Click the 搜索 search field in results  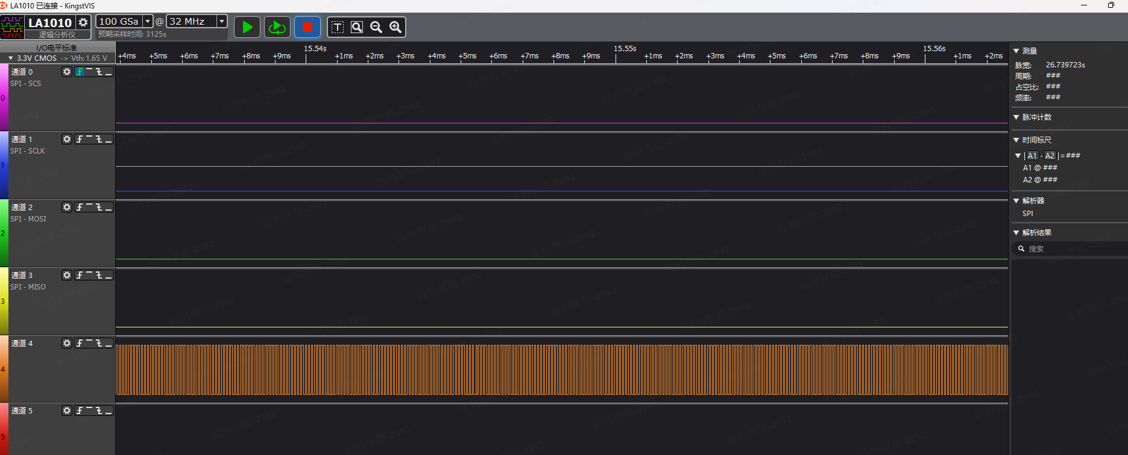point(1067,249)
